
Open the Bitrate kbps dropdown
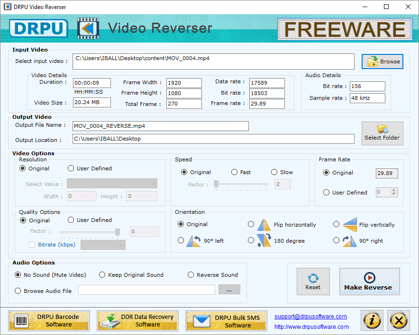click(103, 245)
